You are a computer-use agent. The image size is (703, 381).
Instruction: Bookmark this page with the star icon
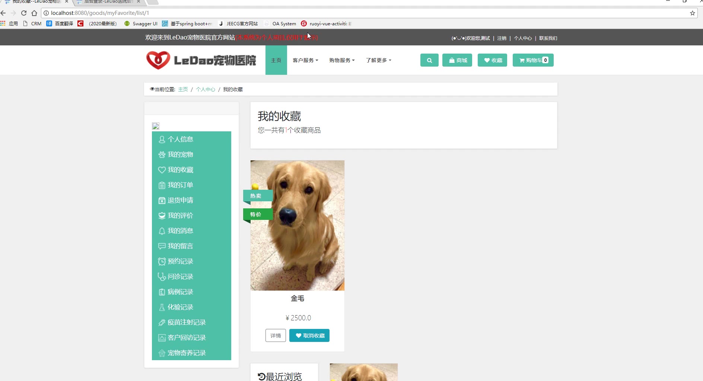click(693, 13)
